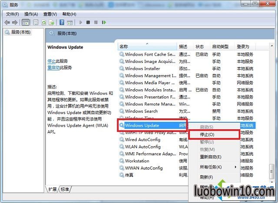Choose 重新启动(E) in the context menu

click(214, 157)
